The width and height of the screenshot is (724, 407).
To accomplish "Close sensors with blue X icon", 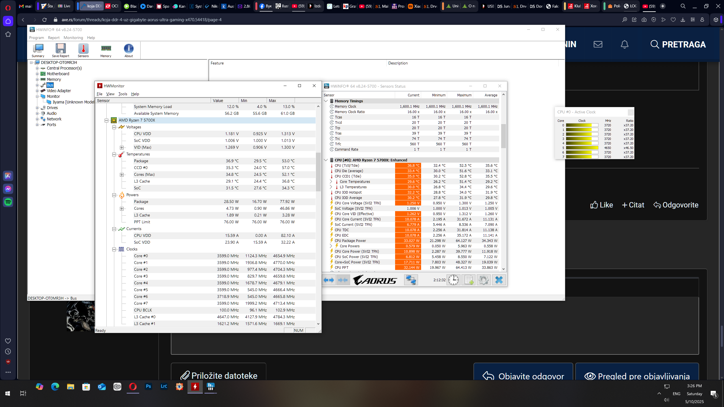I will coord(499,280).
